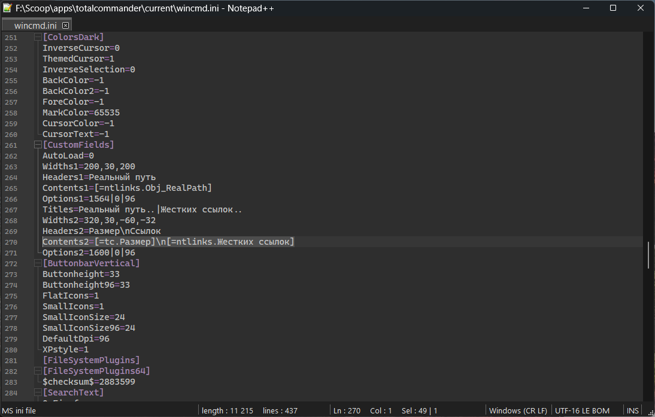Click the Ln : 270 position field
This screenshot has height=417, width=655.
(x=347, y=410)
